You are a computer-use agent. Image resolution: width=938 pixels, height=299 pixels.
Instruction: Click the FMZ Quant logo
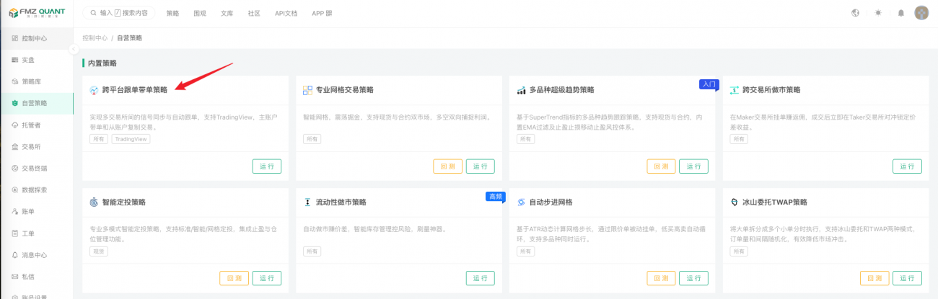pos(35,13)
